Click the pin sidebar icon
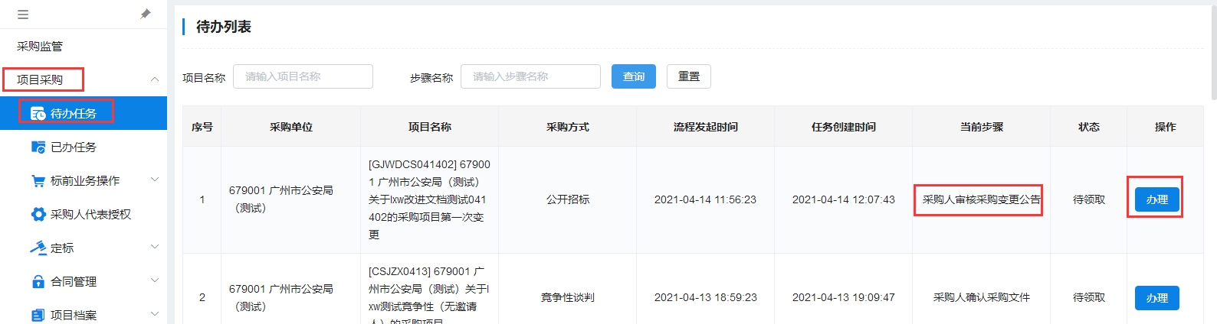This screenshot has width=1217, height=324. tap(146, 14)
